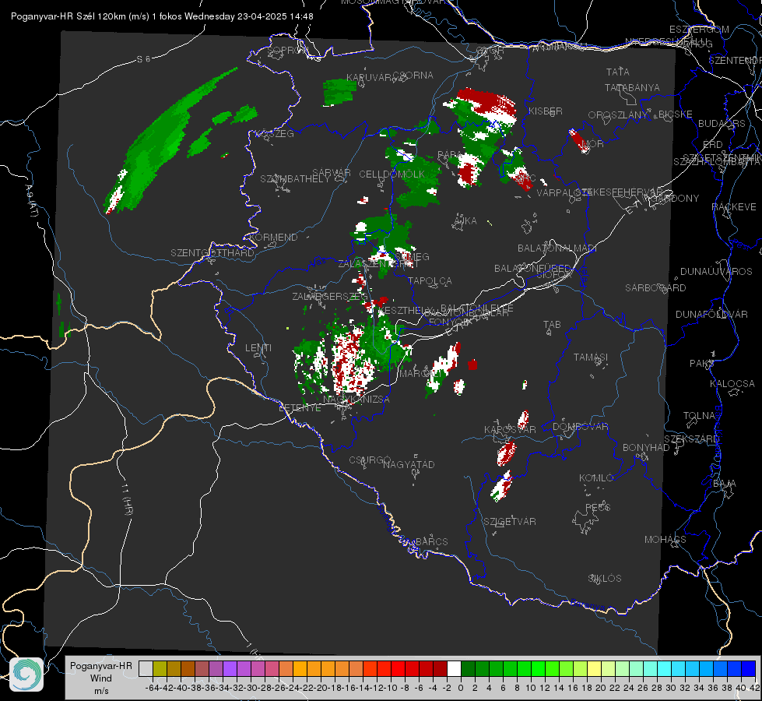Click the 'A 9 (AT)' road label
Image resolution: width=762 pixels, height=701 pixels.
(x=32, y=200)
